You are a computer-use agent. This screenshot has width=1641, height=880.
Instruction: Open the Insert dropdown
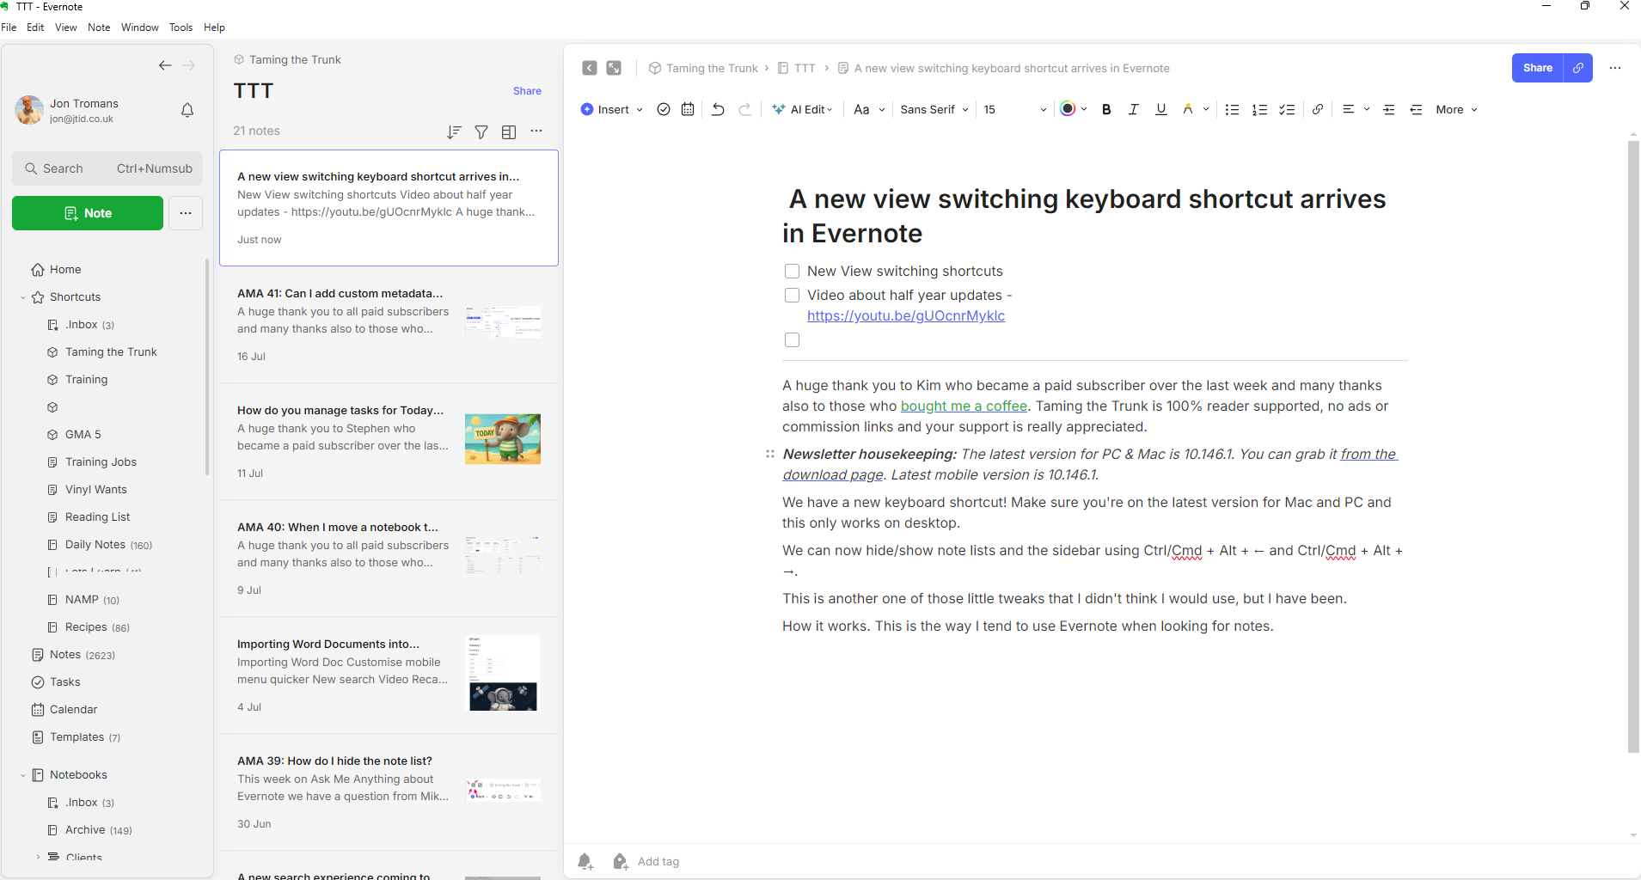tap(612, 109)
